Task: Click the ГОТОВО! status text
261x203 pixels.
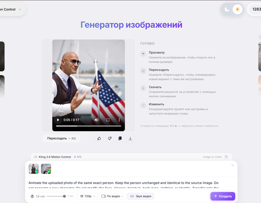Action: click(148, 43)
